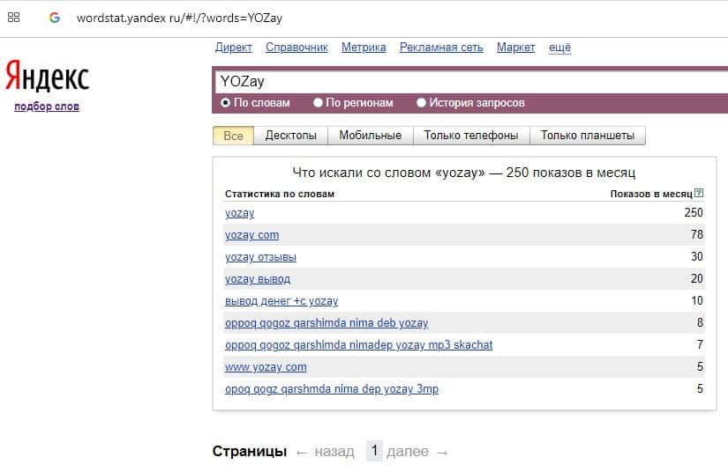728x472 pixels.
Task: Click the 250 impressions value for yozay
Action: pos(694,212)
